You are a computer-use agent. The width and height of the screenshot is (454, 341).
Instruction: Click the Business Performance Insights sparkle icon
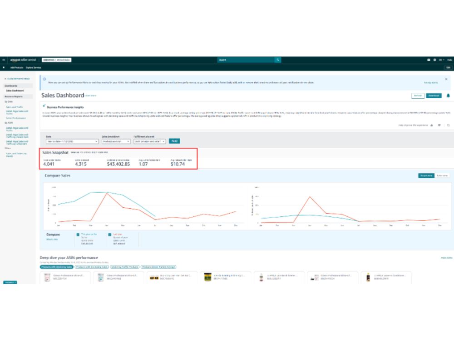(x=44, y=106)
